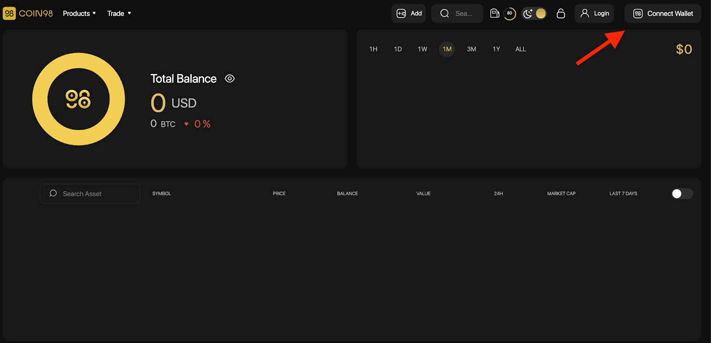Click the magnifier icon in Search Asset
This screenshot has width=711, height=343.
click(53, 193)
